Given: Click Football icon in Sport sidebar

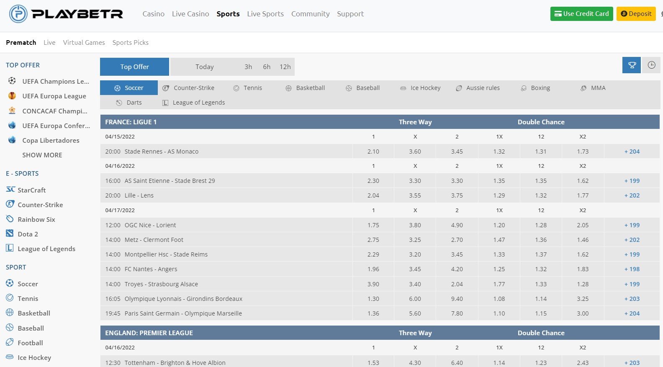Looking at the screenshot, I should click(x=10, y=342).
